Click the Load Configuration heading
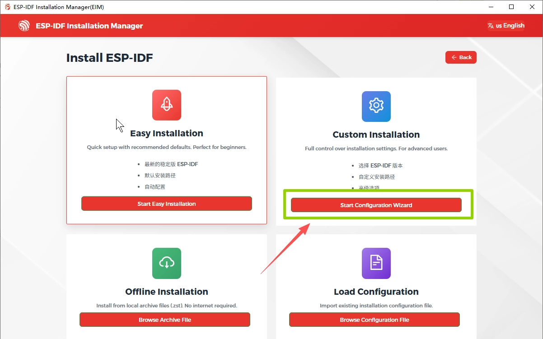The width and height of the screenshot is (543, 339). [x=376, y=292]
